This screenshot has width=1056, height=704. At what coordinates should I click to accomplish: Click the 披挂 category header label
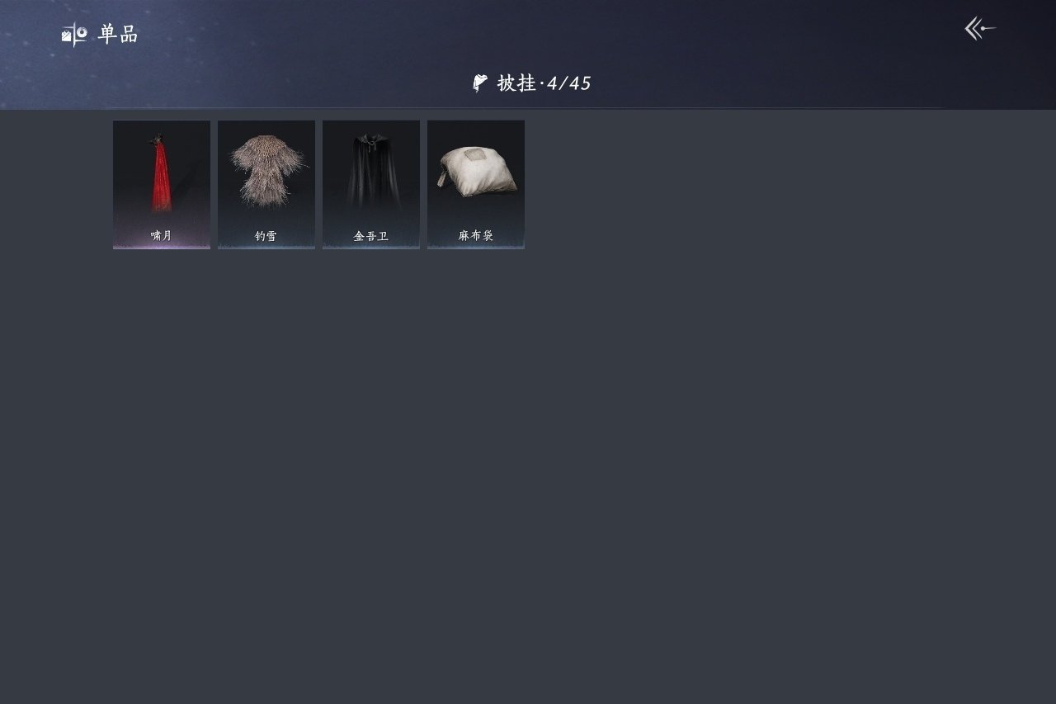[x=516, y=83]
